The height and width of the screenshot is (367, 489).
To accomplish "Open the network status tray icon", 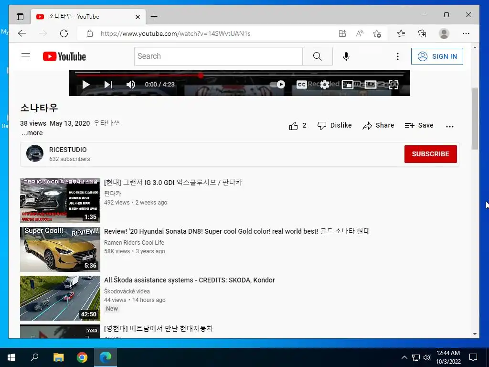I will point(416,357).
